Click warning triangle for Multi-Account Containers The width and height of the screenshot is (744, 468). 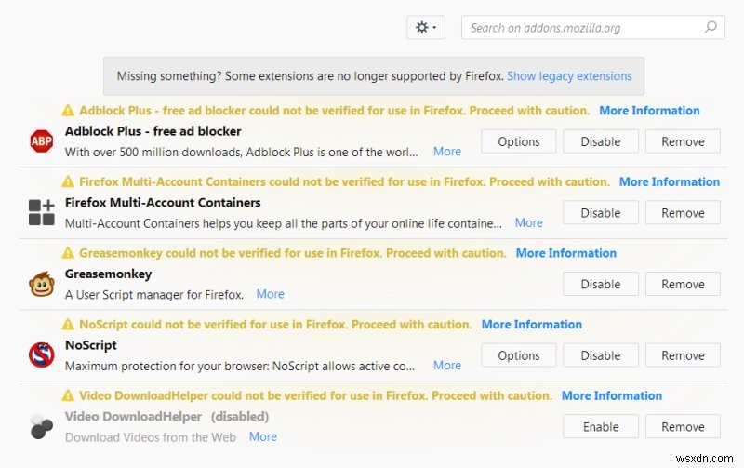point(68,181)
